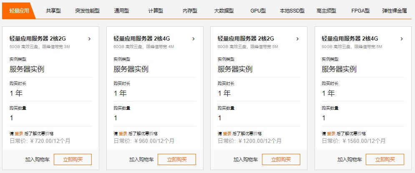Click 立即购买 for the ¥1560.00 server
This screenshot has height=173, width=415.
[x=385, y=160]
